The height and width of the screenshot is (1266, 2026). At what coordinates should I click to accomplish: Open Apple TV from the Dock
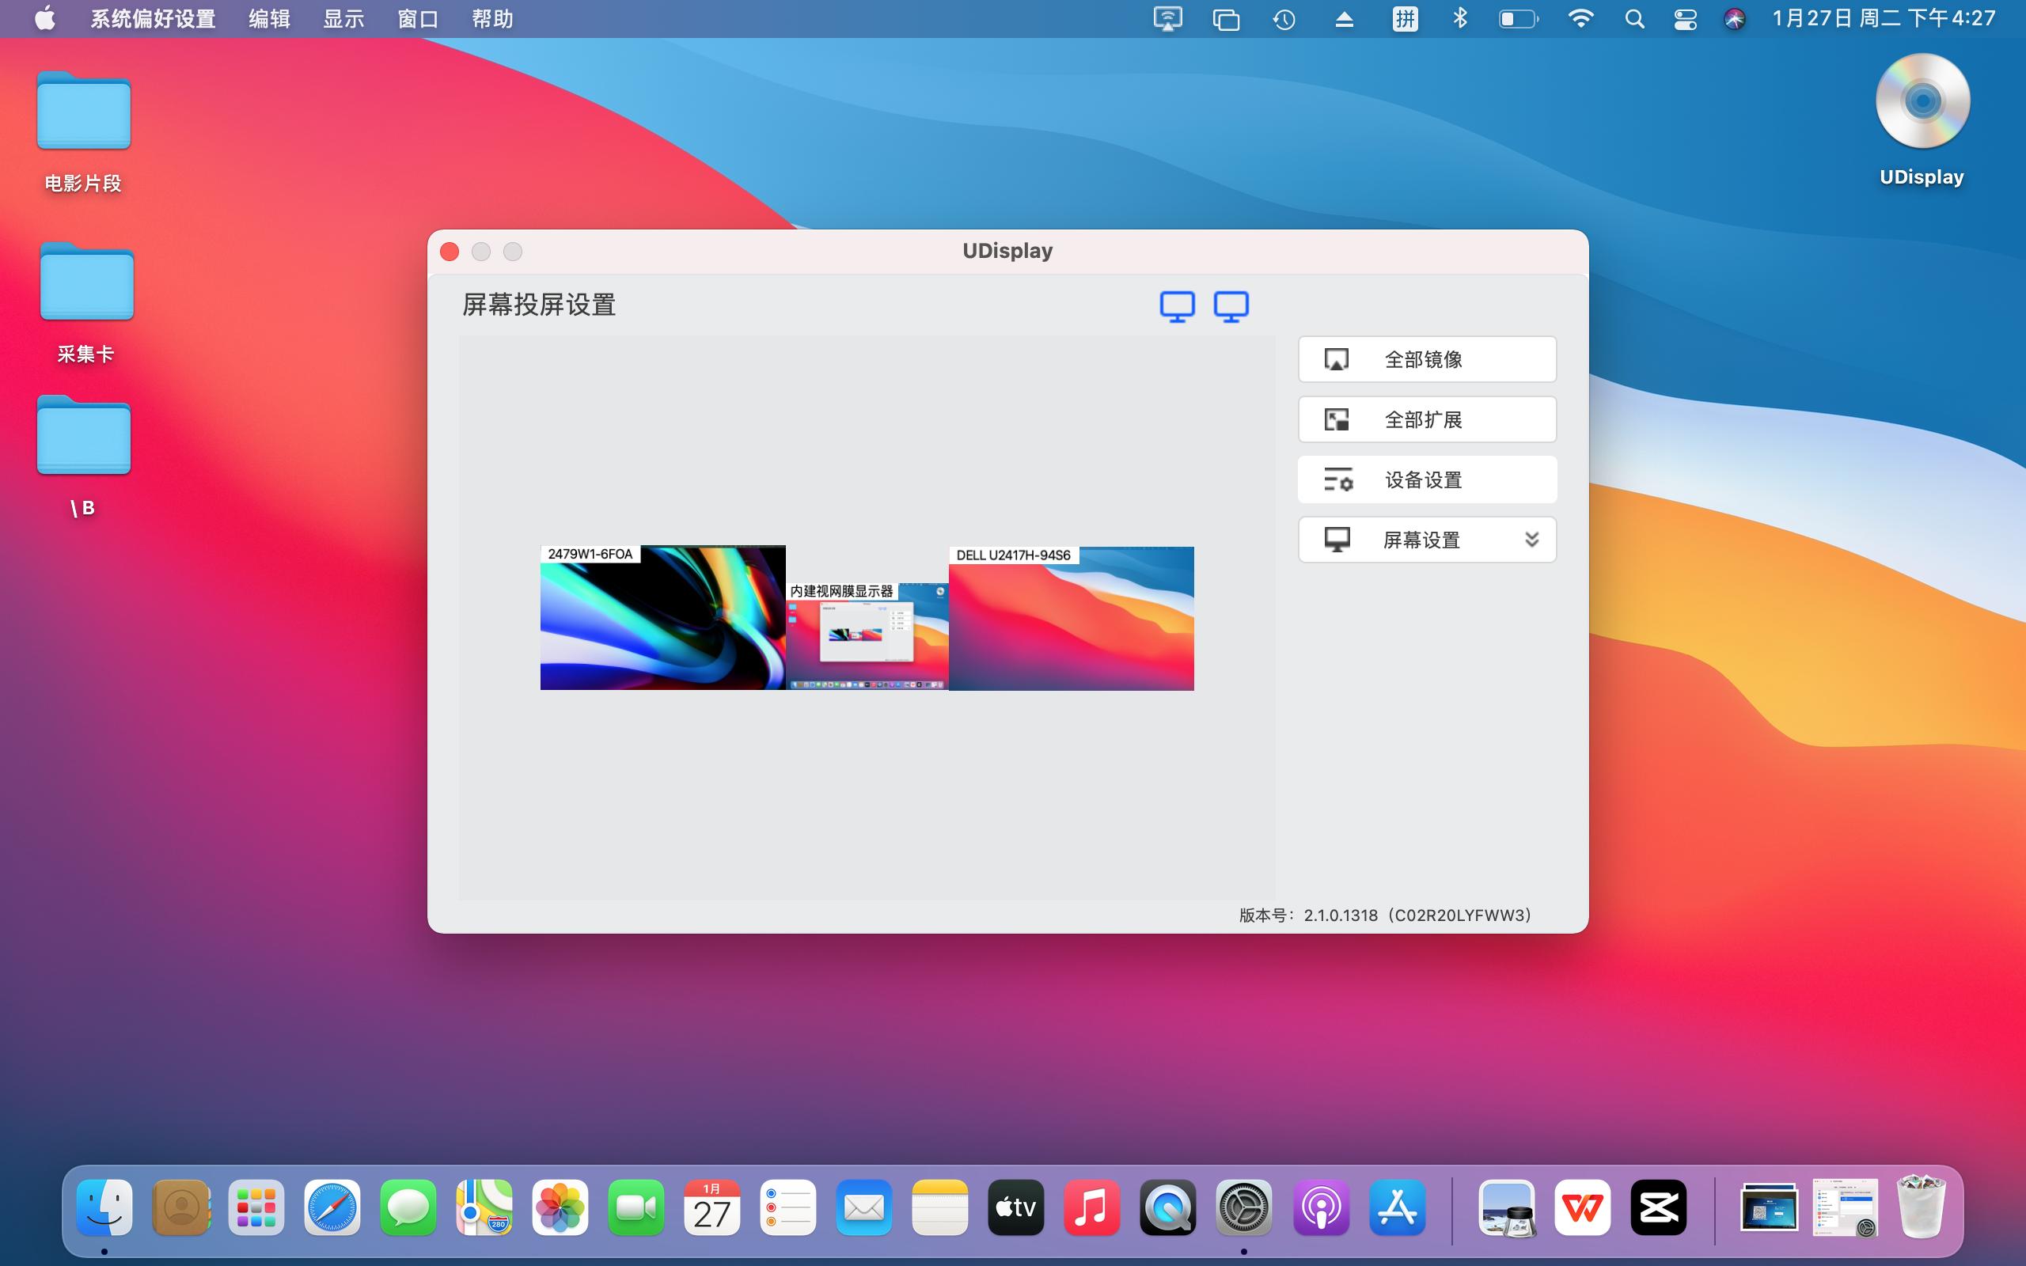1015,1207
